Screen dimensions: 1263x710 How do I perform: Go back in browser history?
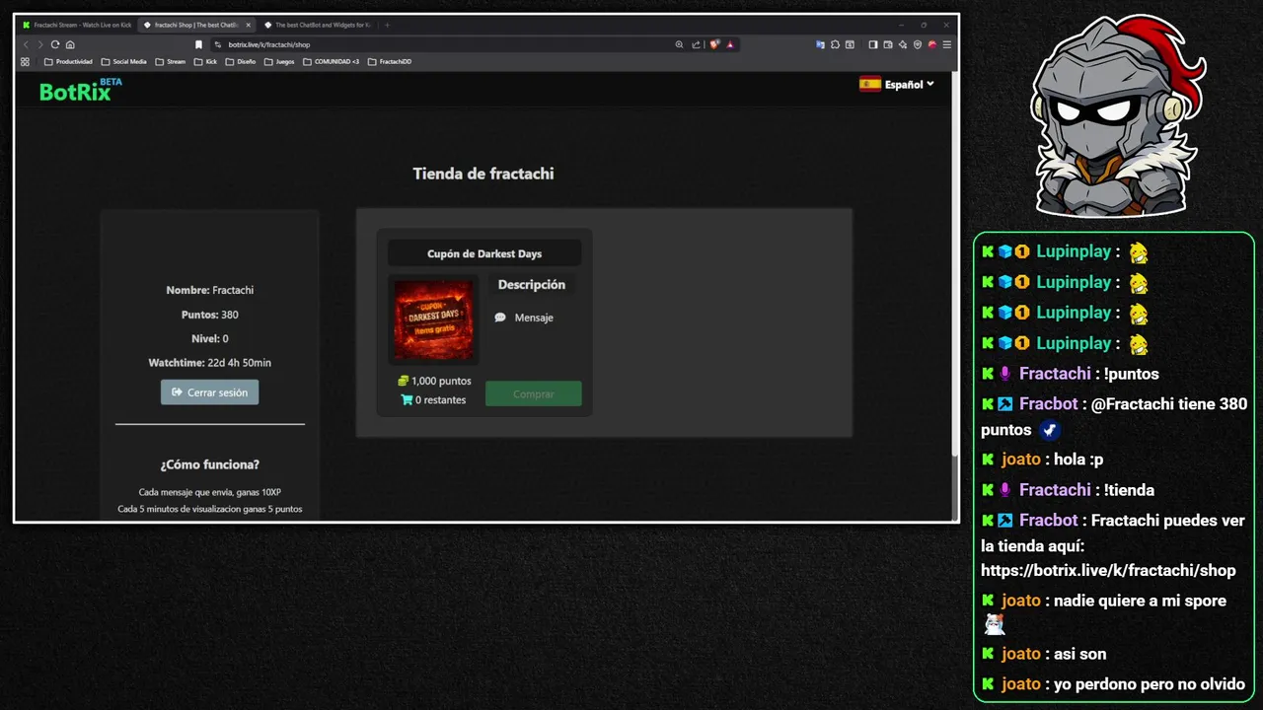[26, 44]
